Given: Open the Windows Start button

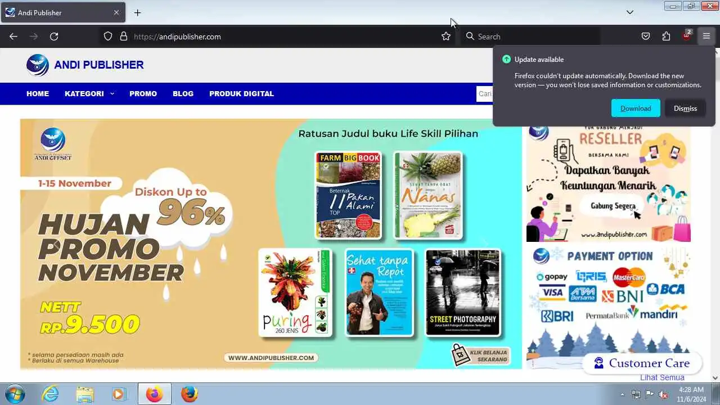Looking at the screenshot, I should point(15,394).
